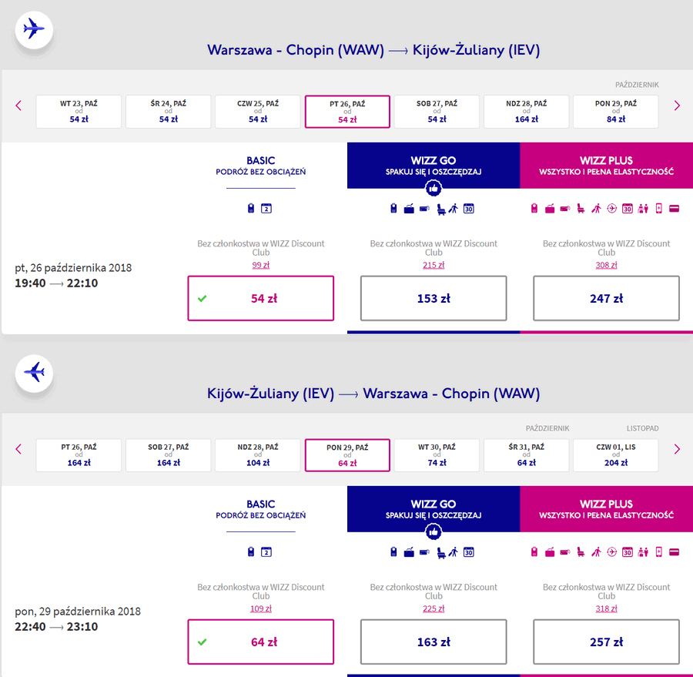This screenshot has width=693, height=677.
Task: Switch outbound date to NDZ 28, PAŹ for 164 zł
Action: click(527, 111)
